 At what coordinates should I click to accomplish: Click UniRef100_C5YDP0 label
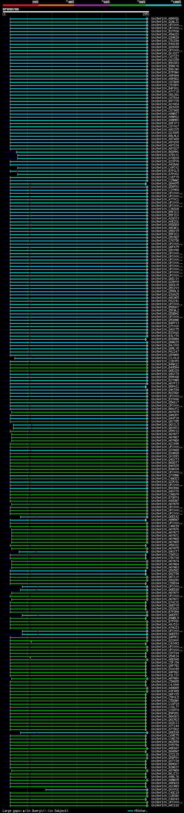point(165,85)
